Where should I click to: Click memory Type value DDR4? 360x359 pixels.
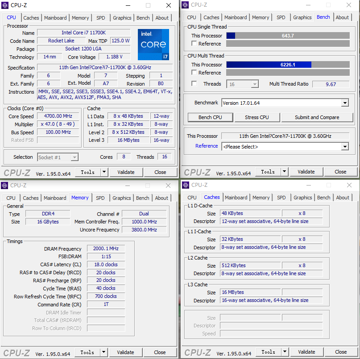48,214
